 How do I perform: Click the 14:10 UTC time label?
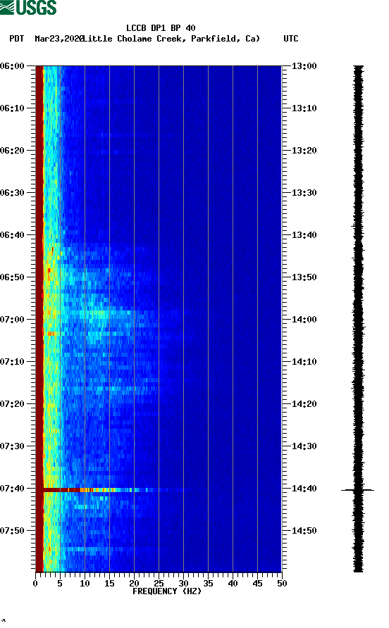coord(304,362)
